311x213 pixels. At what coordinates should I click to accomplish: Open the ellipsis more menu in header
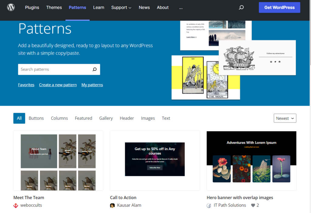tap(181, 8)
